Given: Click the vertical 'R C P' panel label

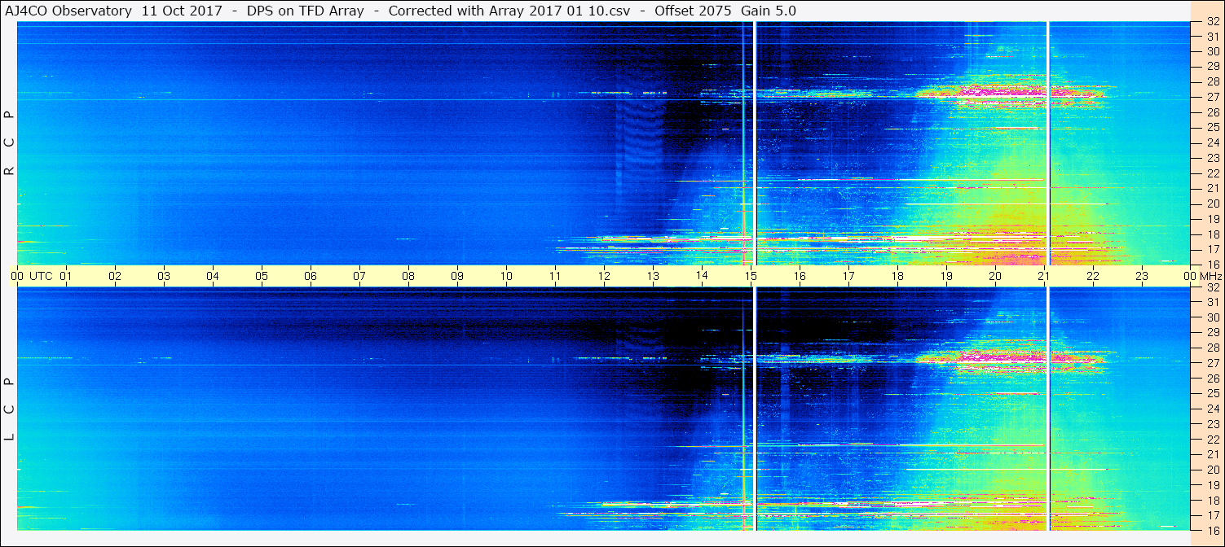Looking at the screenshot, I should 10,144.
